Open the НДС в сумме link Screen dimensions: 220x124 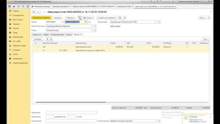pyautogui.click(x=115, y=26)
